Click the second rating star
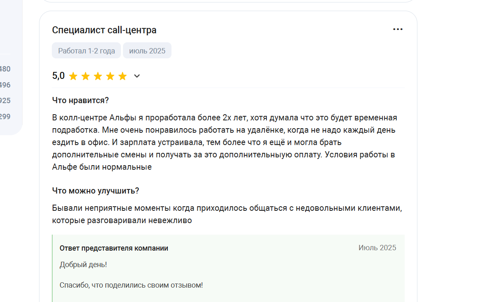This screenshot has width=498, height=302. click(x=86, y=76)
